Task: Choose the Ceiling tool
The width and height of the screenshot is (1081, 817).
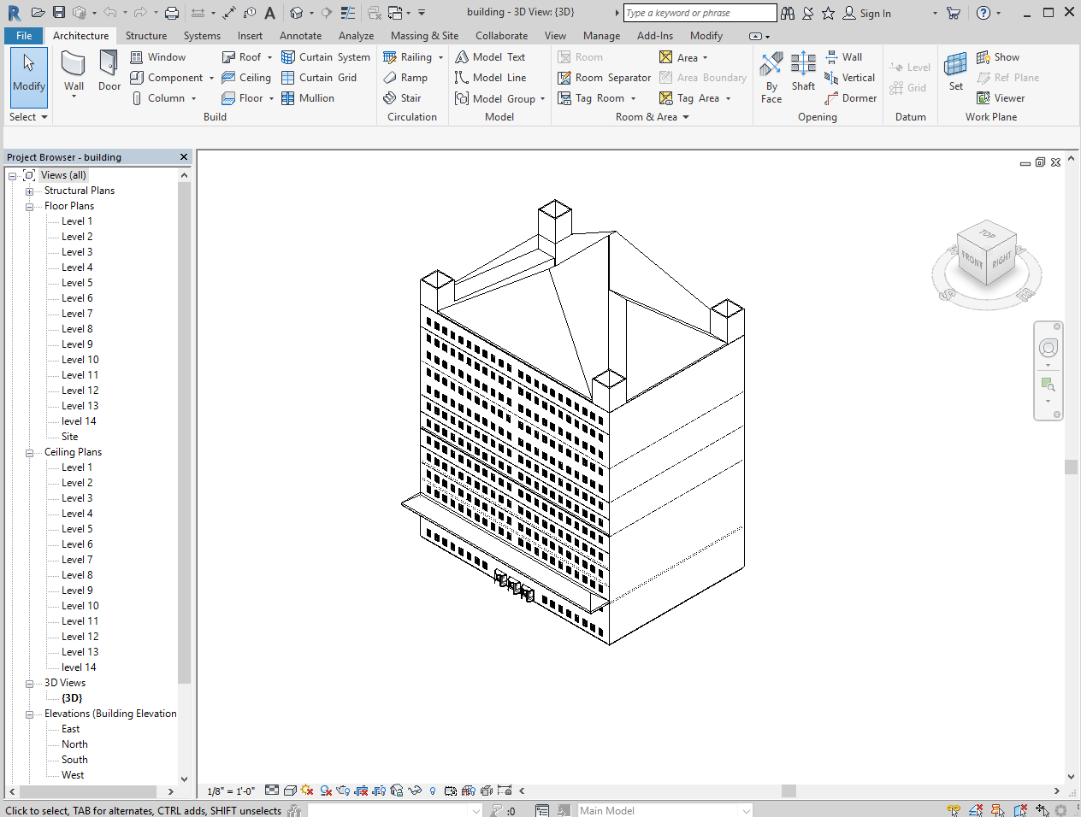Action: click(x=246, y=78)
